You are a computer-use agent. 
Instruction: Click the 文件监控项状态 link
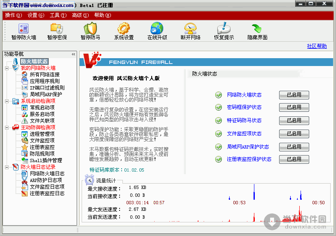click(244, 134)
